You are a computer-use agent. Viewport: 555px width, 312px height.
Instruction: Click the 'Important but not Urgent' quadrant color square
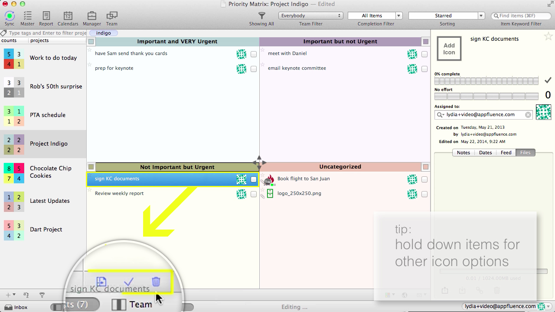(426, 42)
